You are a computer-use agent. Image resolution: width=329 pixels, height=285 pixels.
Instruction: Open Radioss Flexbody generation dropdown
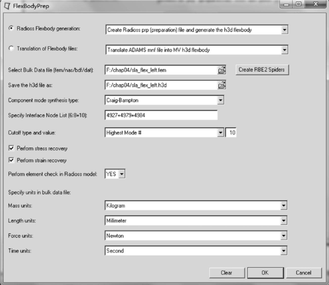coord(284,30)
